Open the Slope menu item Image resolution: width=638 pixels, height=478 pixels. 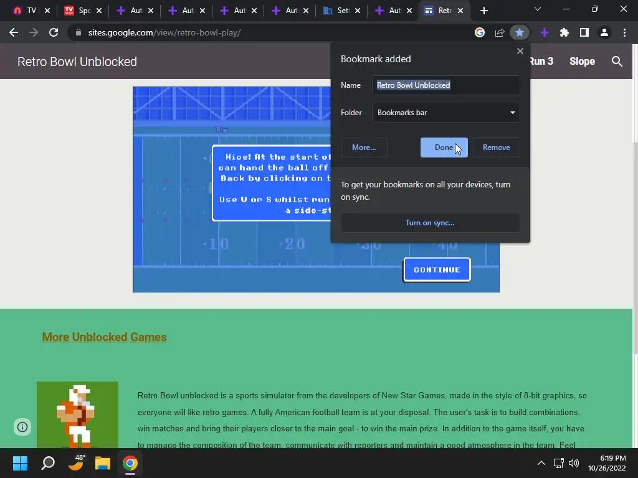point(582,62)
